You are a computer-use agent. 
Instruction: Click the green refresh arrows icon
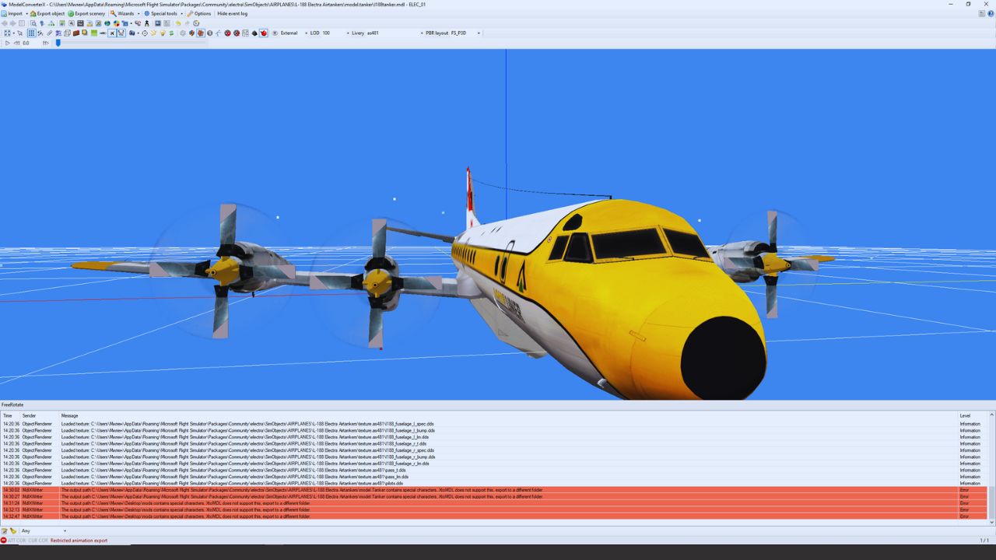pos(171,33)
